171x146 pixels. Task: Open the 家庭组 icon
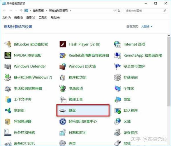8,110
